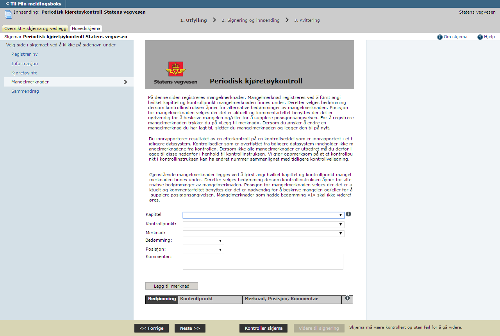
Task: Click the Om skjema info icon
Action: [x=440, y=37]
